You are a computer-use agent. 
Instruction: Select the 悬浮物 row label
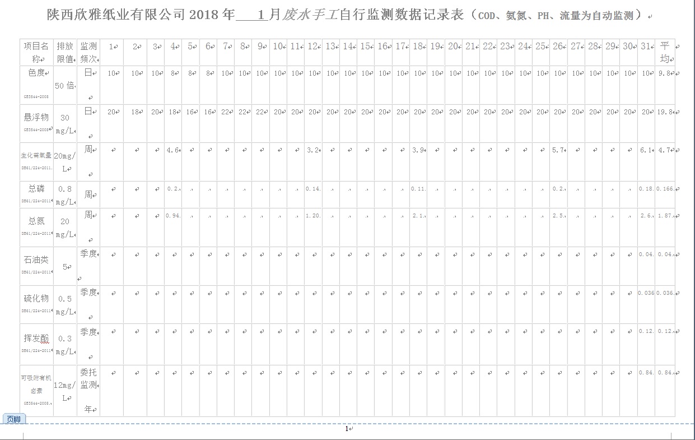[x=37, y=117]
